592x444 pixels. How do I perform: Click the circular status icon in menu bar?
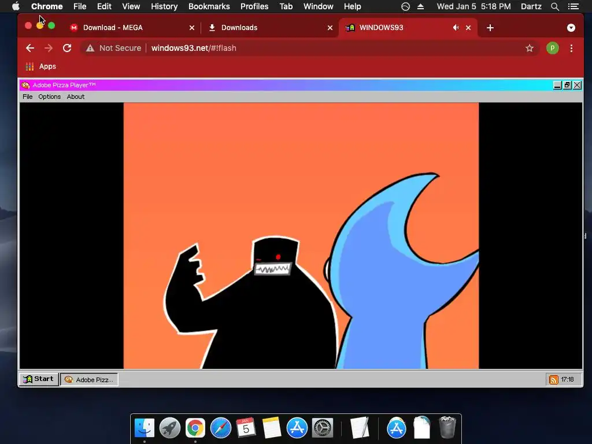[405, 6]
